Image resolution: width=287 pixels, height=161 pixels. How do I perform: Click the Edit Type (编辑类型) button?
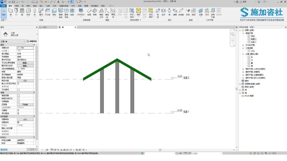pos(31,41)
